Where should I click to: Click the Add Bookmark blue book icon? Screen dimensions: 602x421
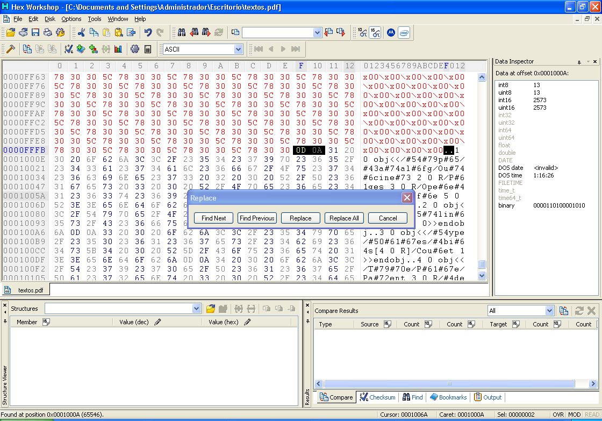tap(81, 49)
